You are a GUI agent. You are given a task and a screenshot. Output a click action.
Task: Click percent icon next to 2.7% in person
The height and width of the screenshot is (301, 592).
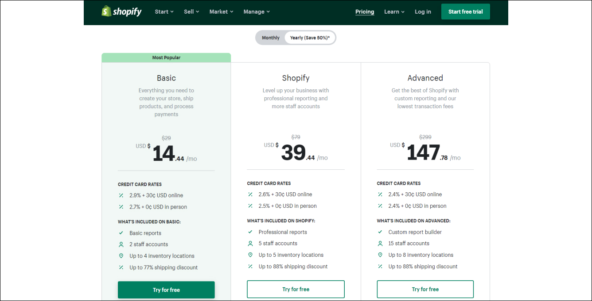point(121,207)
